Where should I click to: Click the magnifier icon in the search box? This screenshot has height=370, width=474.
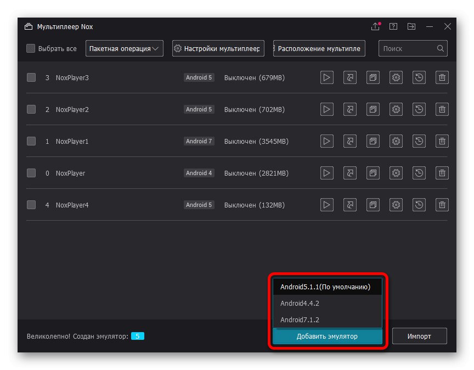tap(441, 48)
